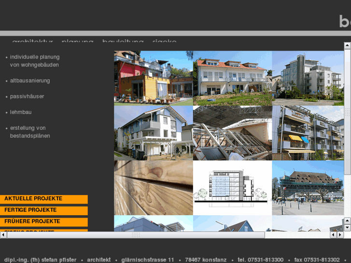This screenshot has height=263, width=351.
Task: Select the 'lehmbau' list item
Action: point(21,112)
